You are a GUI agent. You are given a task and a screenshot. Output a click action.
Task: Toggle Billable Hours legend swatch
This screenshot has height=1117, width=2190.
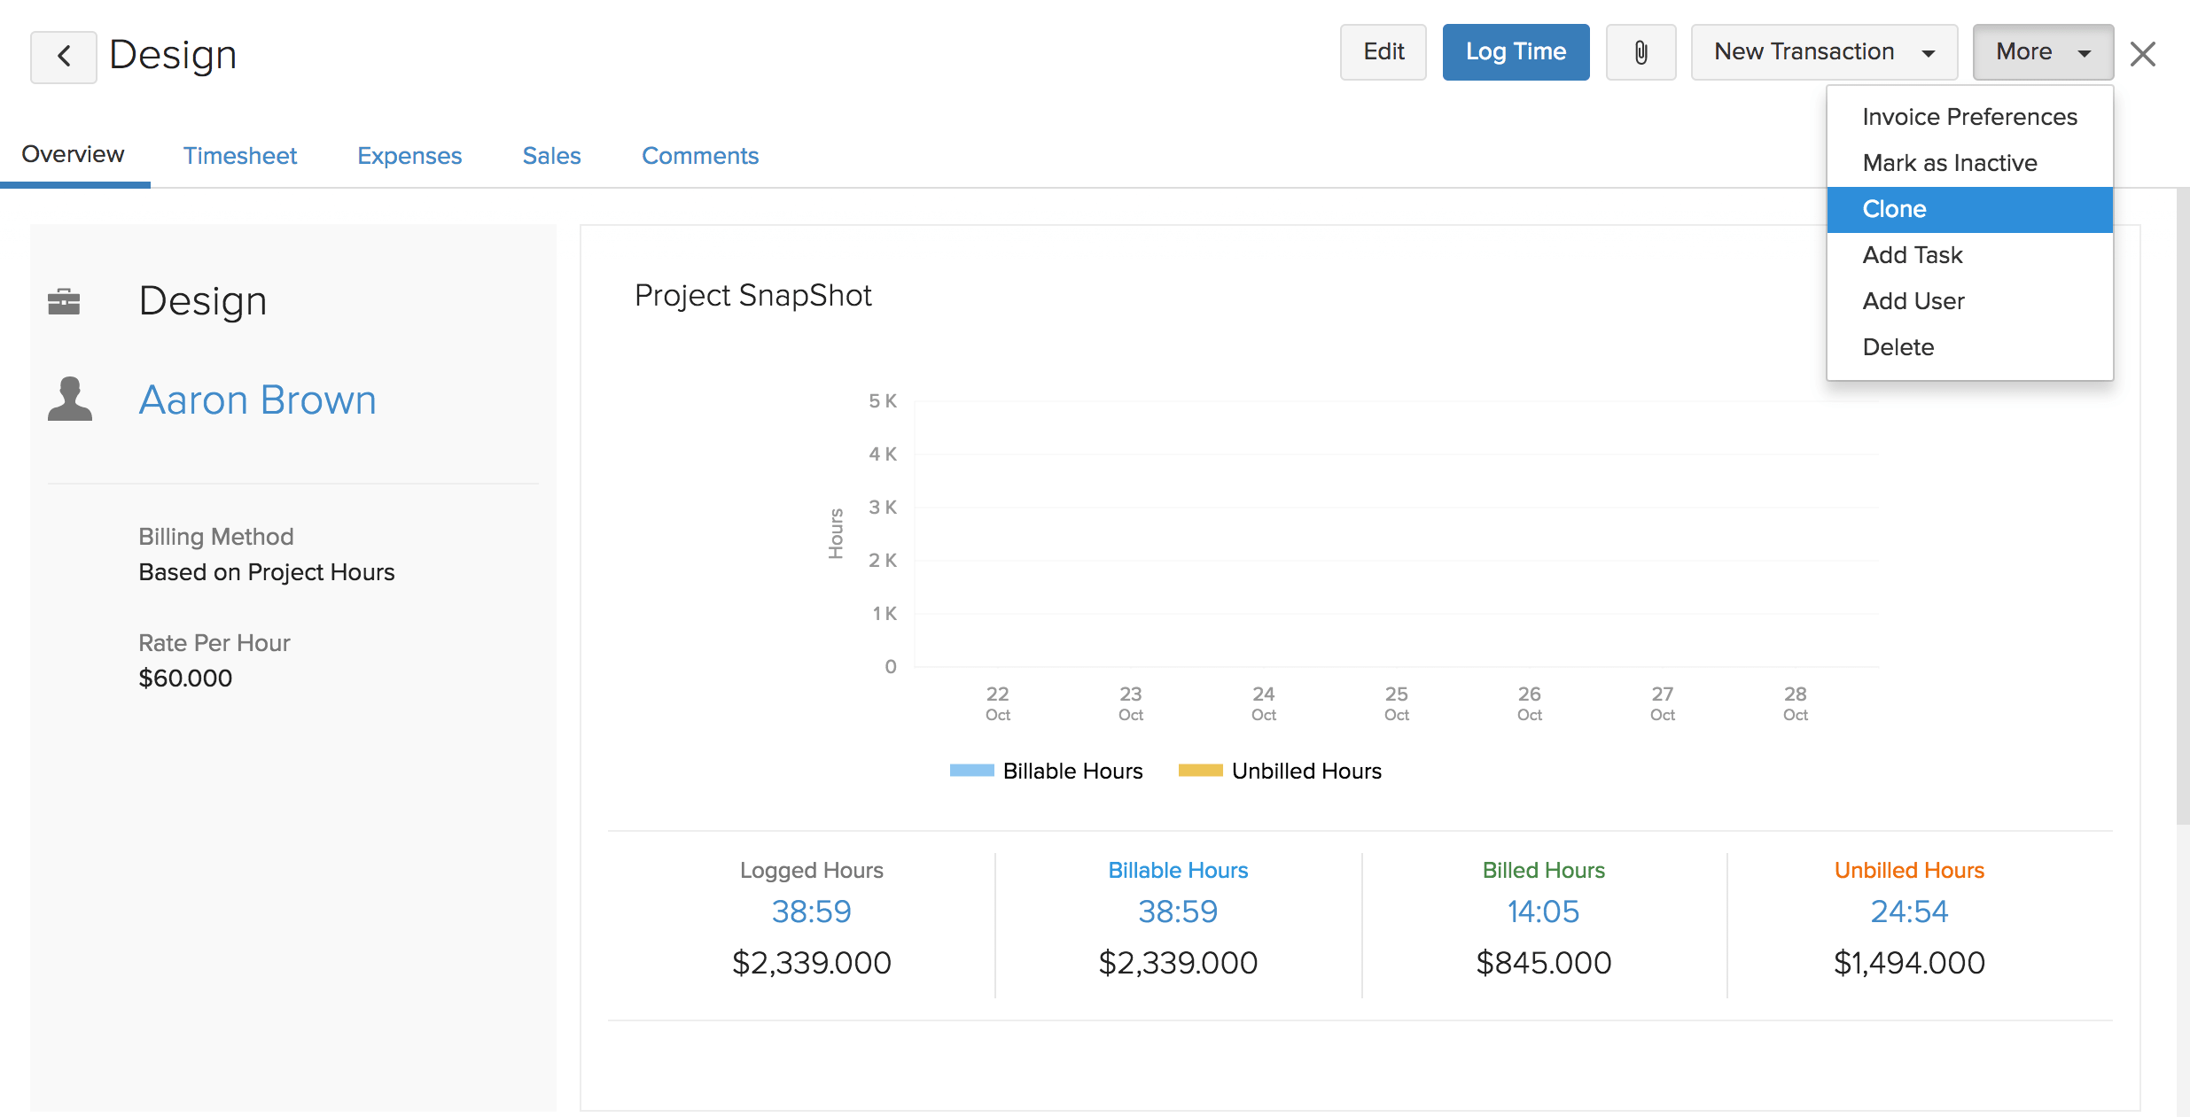(x=971, y=771)
